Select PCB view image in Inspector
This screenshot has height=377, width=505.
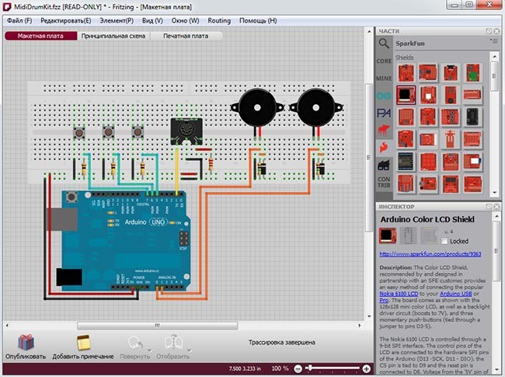tap(429, 236)
